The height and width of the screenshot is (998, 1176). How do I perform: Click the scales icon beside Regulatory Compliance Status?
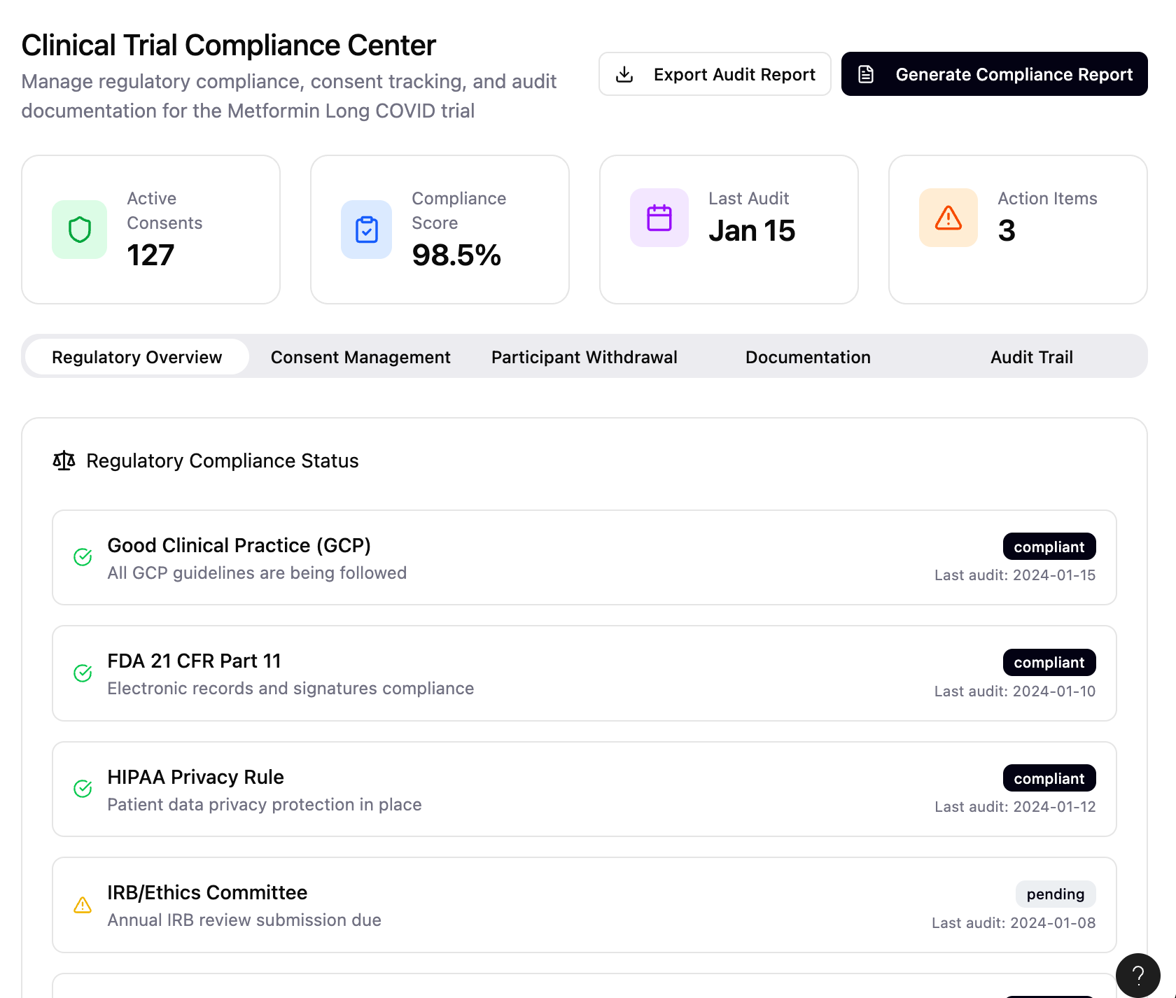pyautogui.click(x=64, y=461)
